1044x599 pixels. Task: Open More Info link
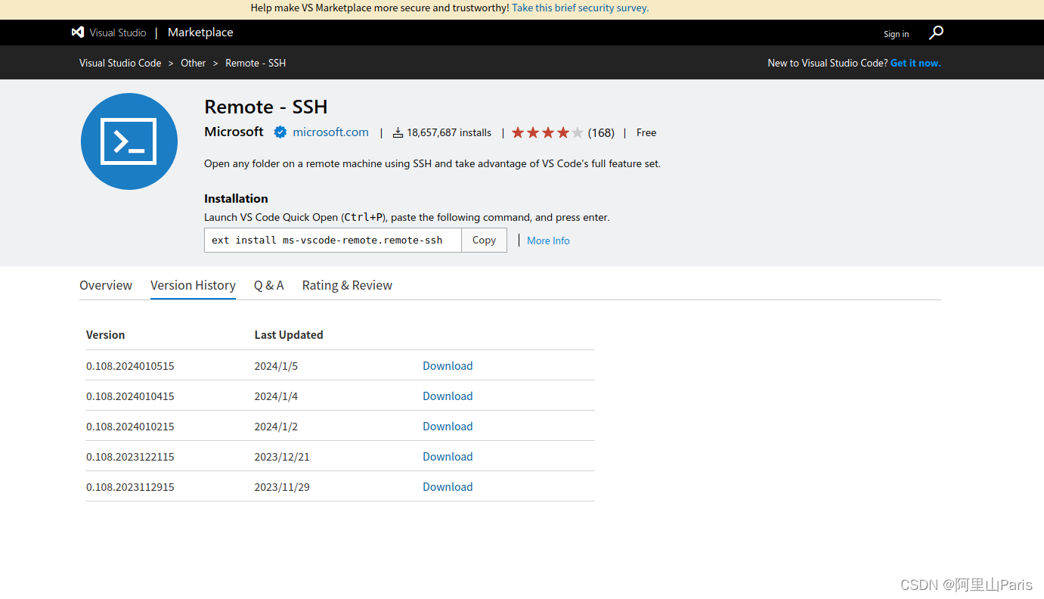click(x=548, y=241)
